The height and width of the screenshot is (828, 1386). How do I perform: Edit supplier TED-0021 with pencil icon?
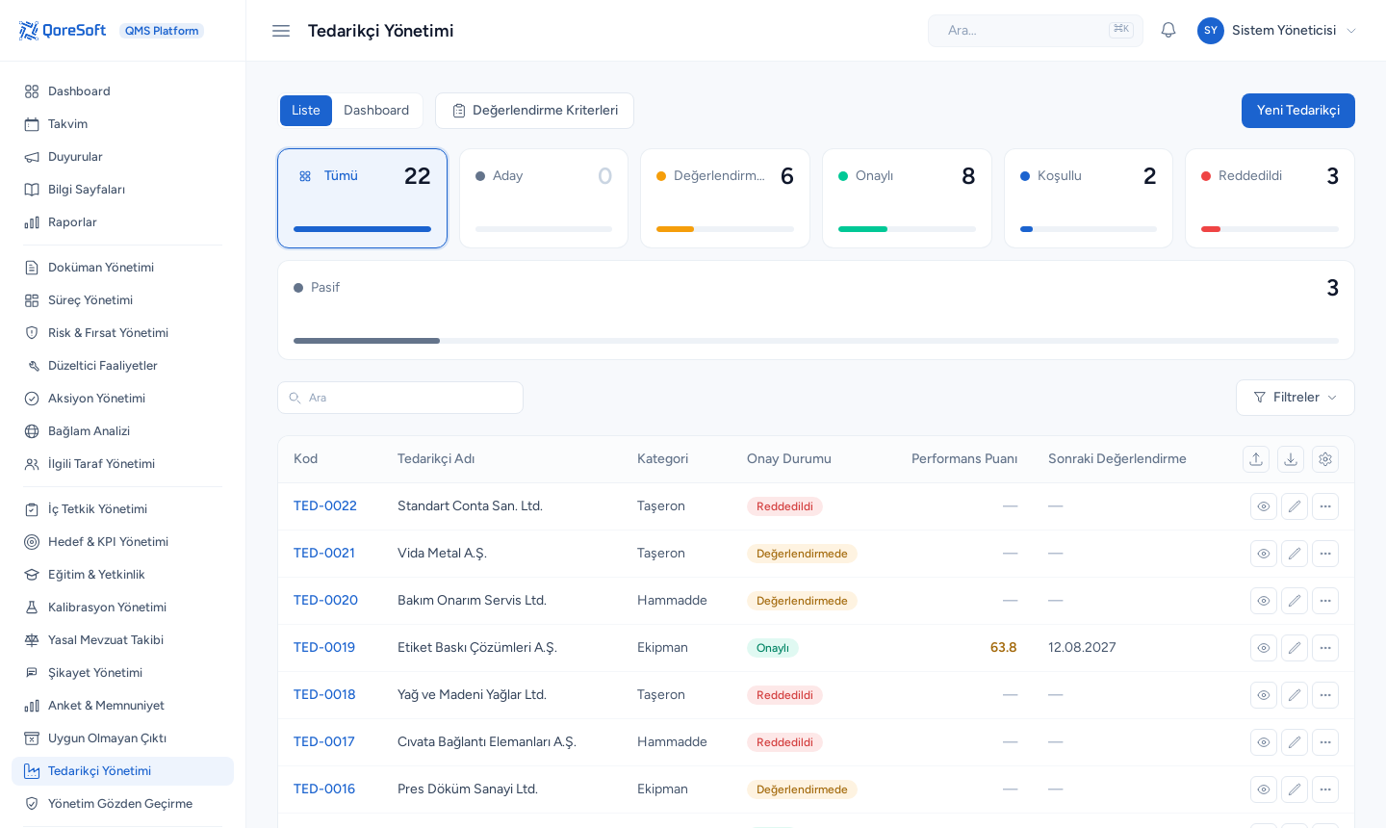pyautogui.click(x=1295, y=554)
